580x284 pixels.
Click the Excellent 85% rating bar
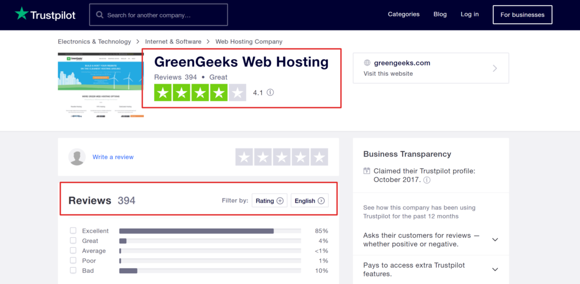210,231
